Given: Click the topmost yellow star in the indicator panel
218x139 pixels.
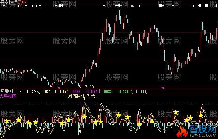Looking at the screenshot, I should 176,112.
